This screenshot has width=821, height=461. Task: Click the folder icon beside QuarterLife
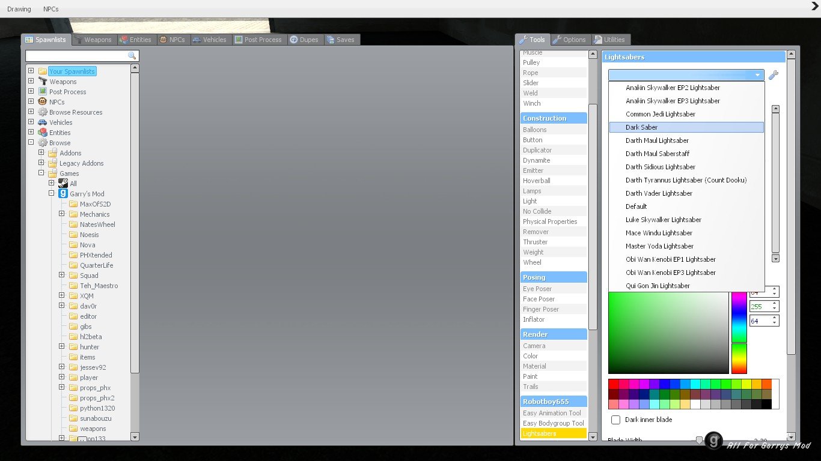[x=73, y=265]
